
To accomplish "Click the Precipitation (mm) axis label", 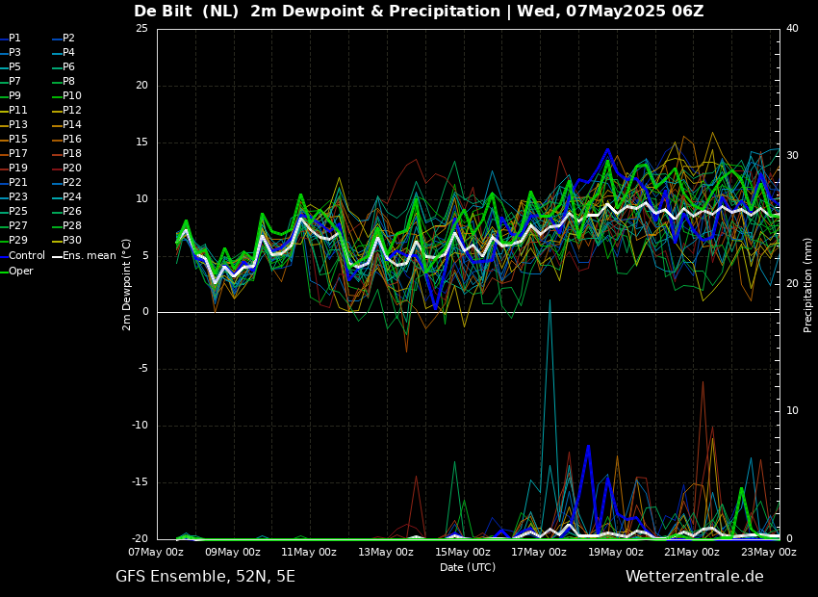I will point(807,284).
